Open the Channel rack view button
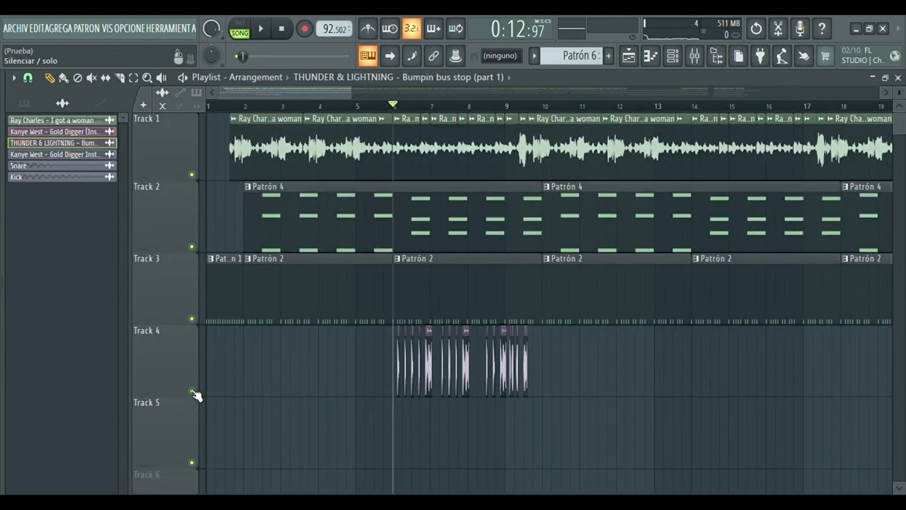Image resolution: width=906 pixels, height=510 pixels. click(x=672, y=56)
